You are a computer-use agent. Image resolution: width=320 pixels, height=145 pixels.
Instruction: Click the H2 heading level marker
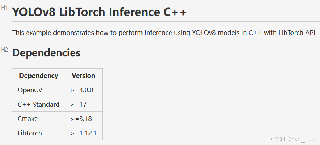point(5,49)
